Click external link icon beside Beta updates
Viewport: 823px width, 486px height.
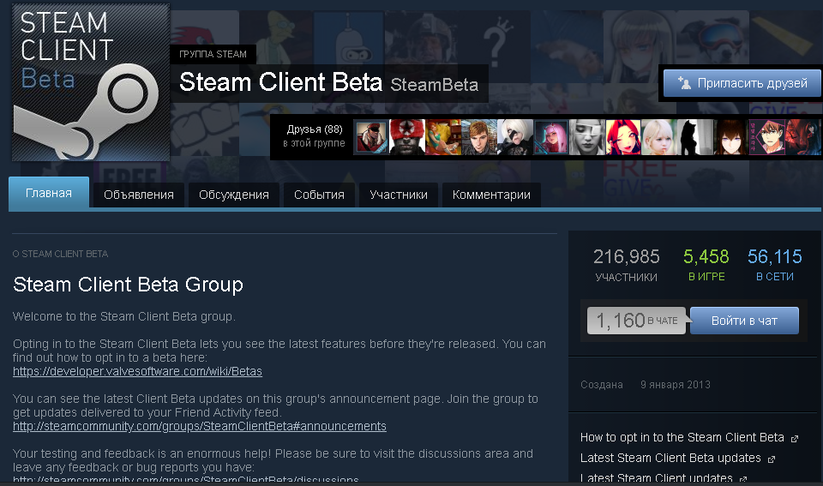point(771,459)
